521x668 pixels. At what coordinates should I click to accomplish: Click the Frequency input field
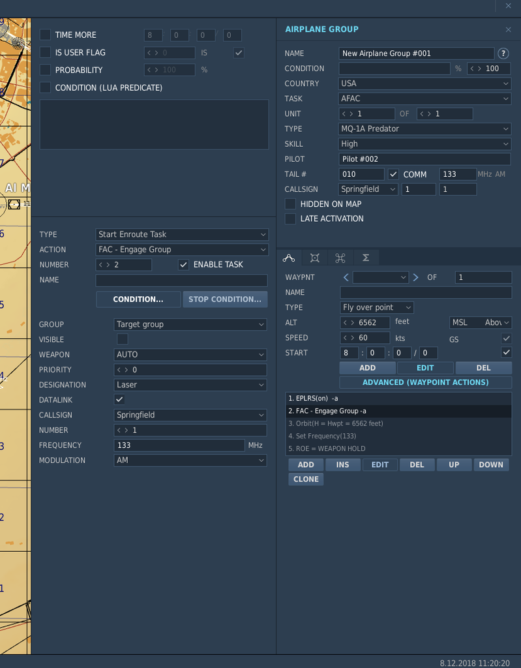pos(179,445)
